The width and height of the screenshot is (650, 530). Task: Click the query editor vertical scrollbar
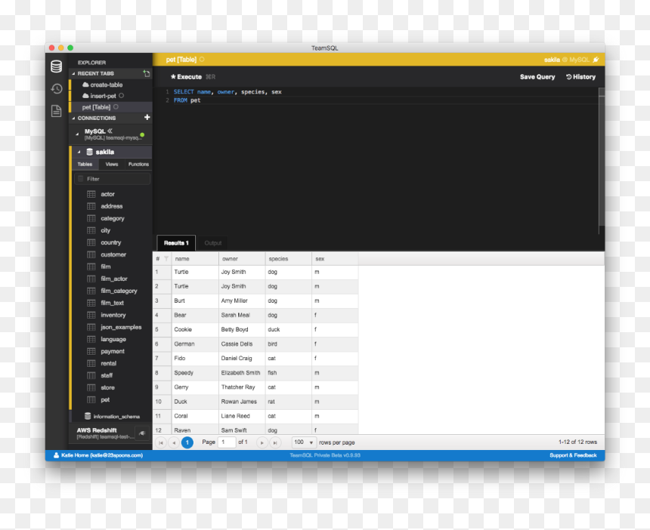click(x=602, y=162)
